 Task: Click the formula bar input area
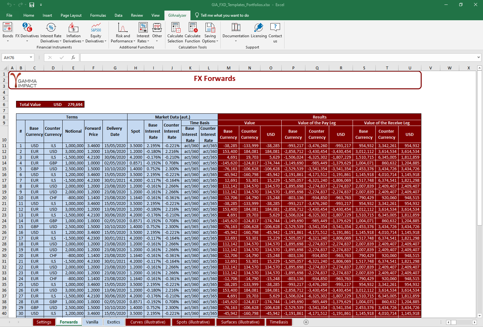coord(278,57)
